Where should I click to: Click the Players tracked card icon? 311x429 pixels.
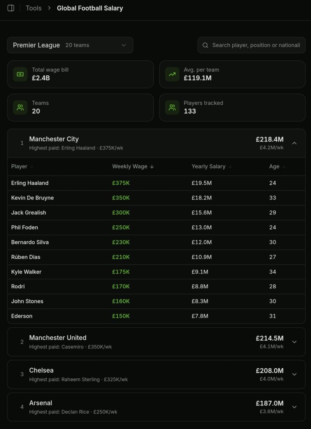coord(172,107)
